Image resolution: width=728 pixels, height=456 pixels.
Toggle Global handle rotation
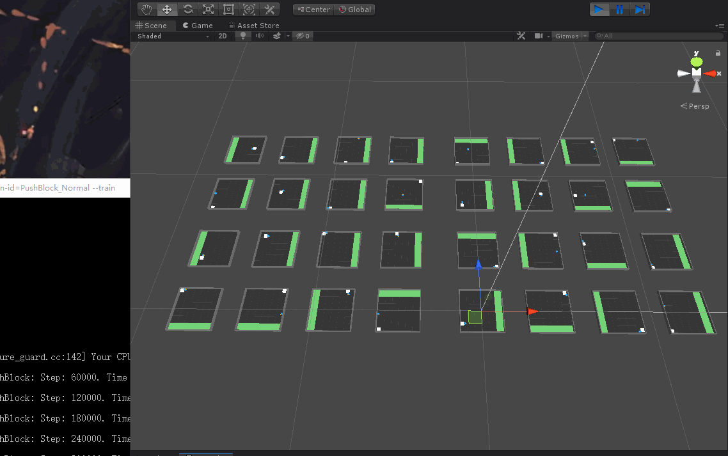point(354,10)
